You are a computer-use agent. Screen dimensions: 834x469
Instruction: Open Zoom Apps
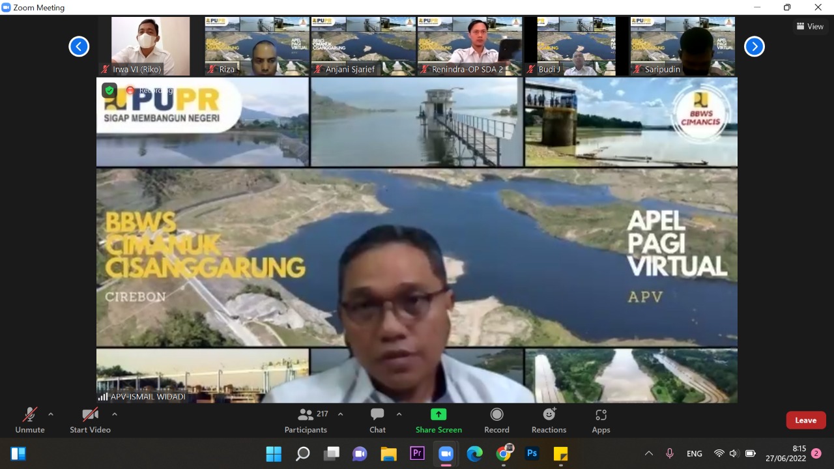(x=601, y=420)
